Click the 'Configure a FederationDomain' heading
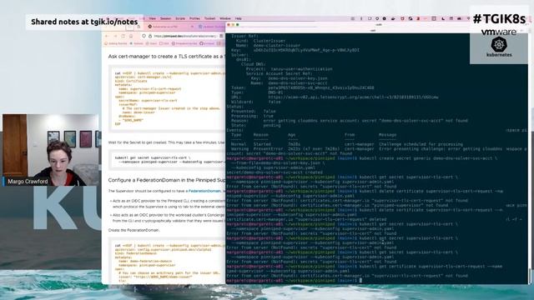The height and width of the screenshot is (300, 534). (x=167, y=180)
